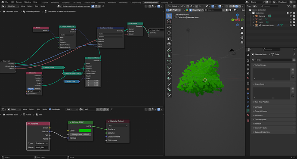297x159 pixels.
Task: Toggle Pick Instance on Instance on Points node
Action: pos(87,71)
